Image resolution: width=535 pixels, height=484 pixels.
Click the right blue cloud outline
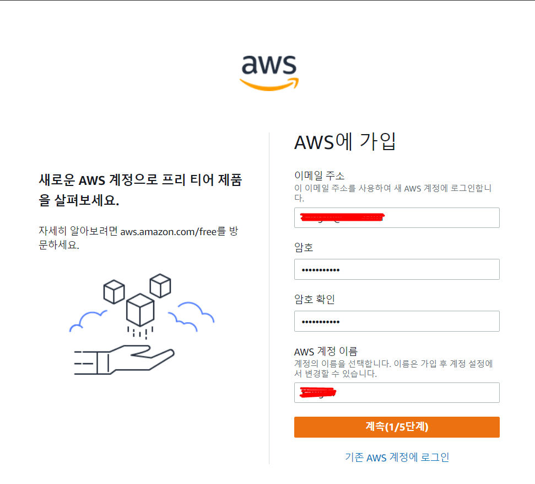[191, 317]
